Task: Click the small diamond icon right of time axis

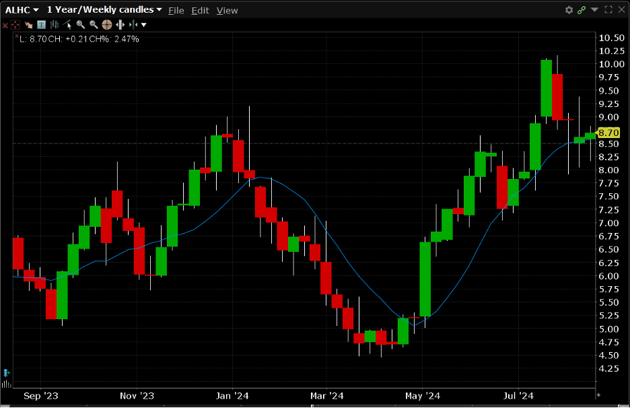Action: pyautogui.click(x=598, y=395)
